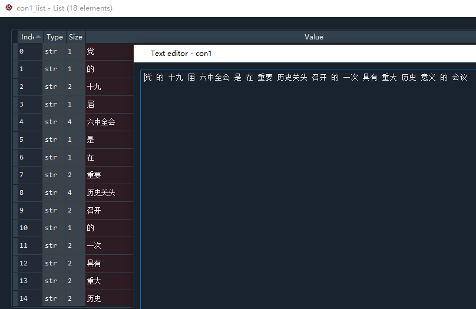The image size is (476, 309).
Task: Select the value cell '的' in row 1
Action: pos(110,69)
